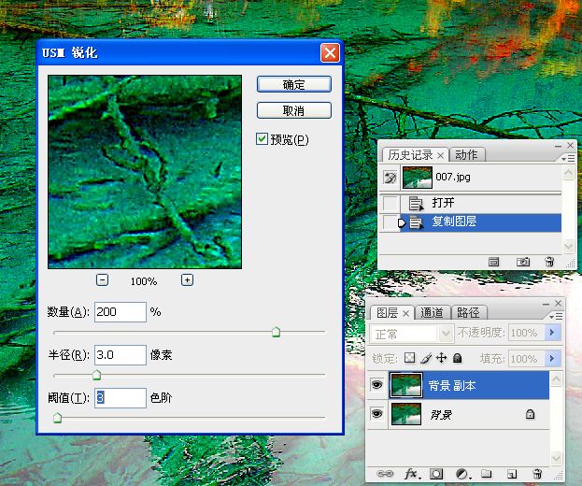Open the Layers panel options menu
Screen dimensions: 582x486
(x=556, y=316)
